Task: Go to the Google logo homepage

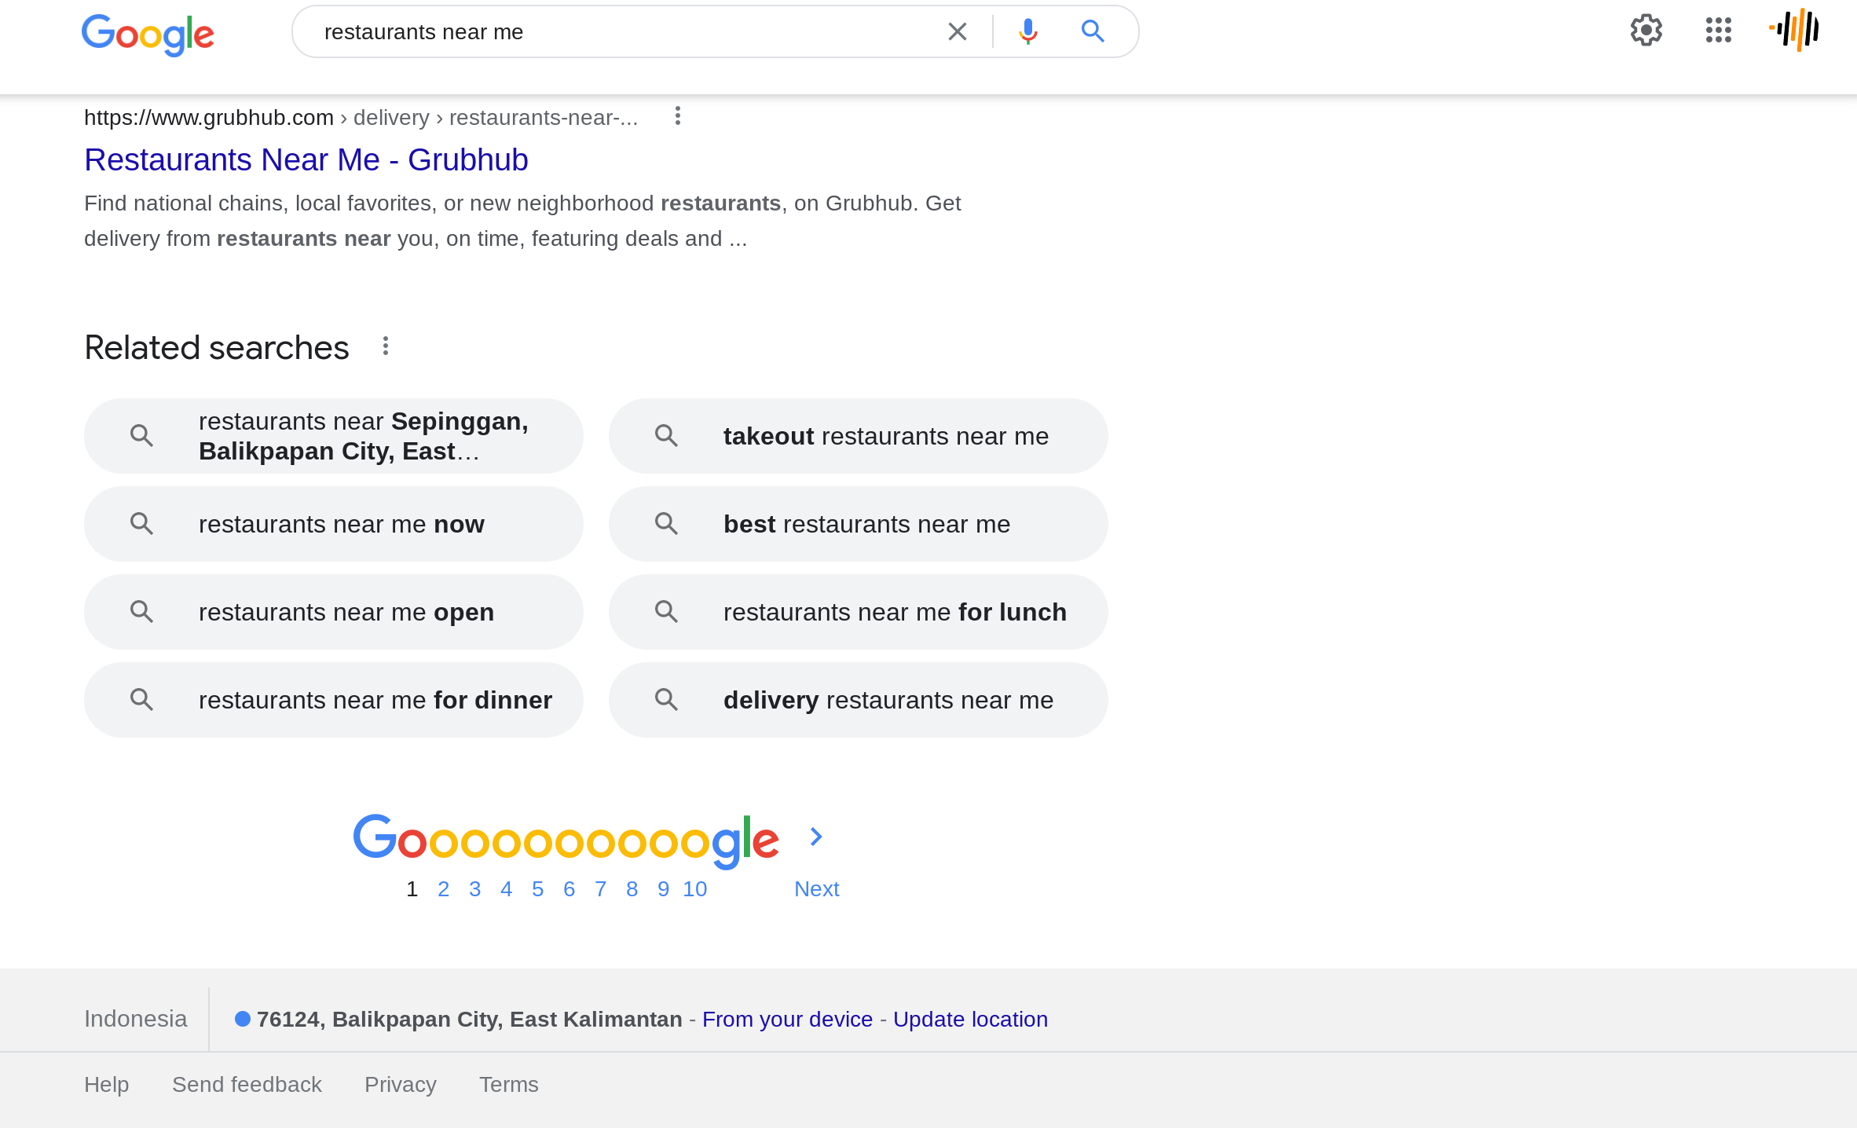Action: tap(148, 35)
